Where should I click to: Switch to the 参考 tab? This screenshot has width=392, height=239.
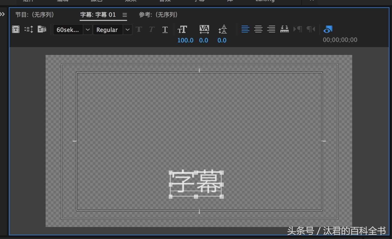point(158,15)
